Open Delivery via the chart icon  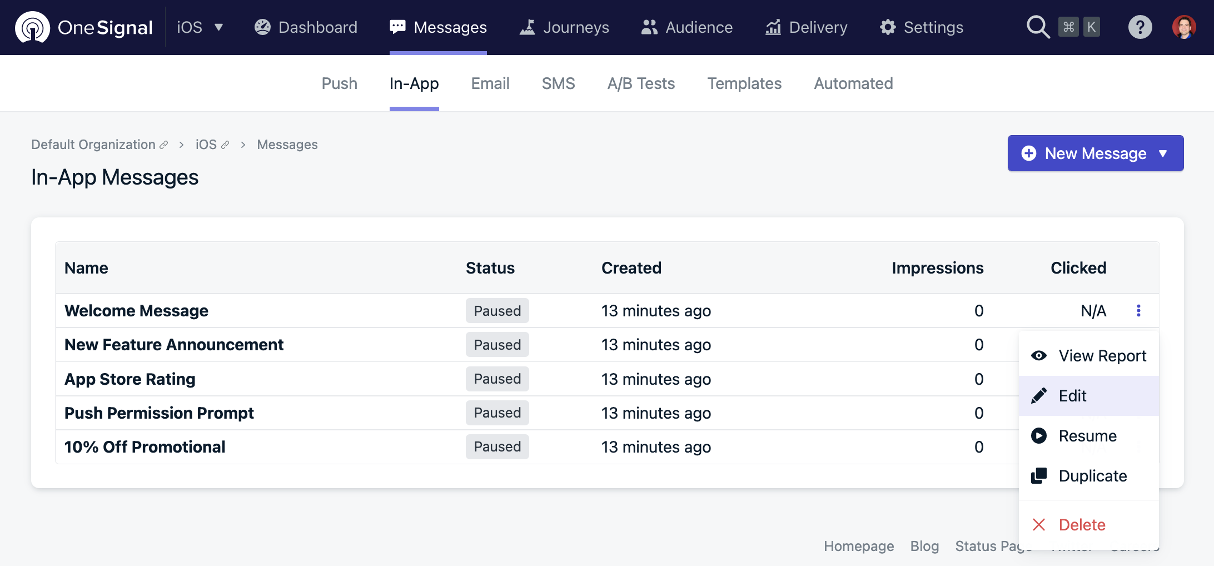click(x=773, y=27)
